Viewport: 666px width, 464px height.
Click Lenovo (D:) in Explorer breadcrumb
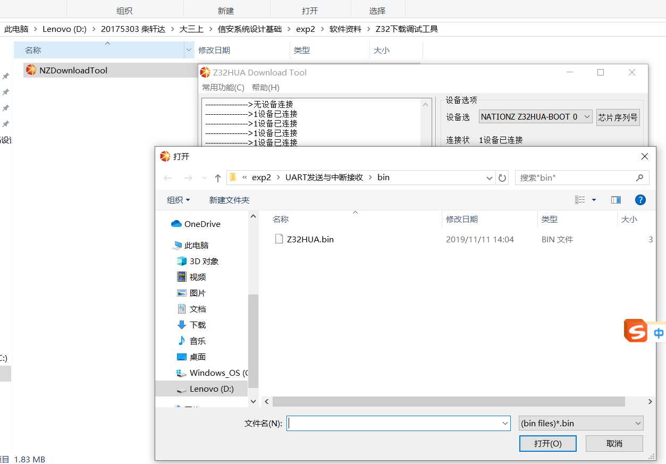coord(64,29)
